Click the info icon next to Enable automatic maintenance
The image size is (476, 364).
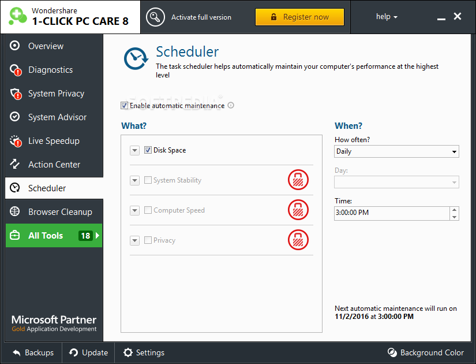tap(231, 105)
